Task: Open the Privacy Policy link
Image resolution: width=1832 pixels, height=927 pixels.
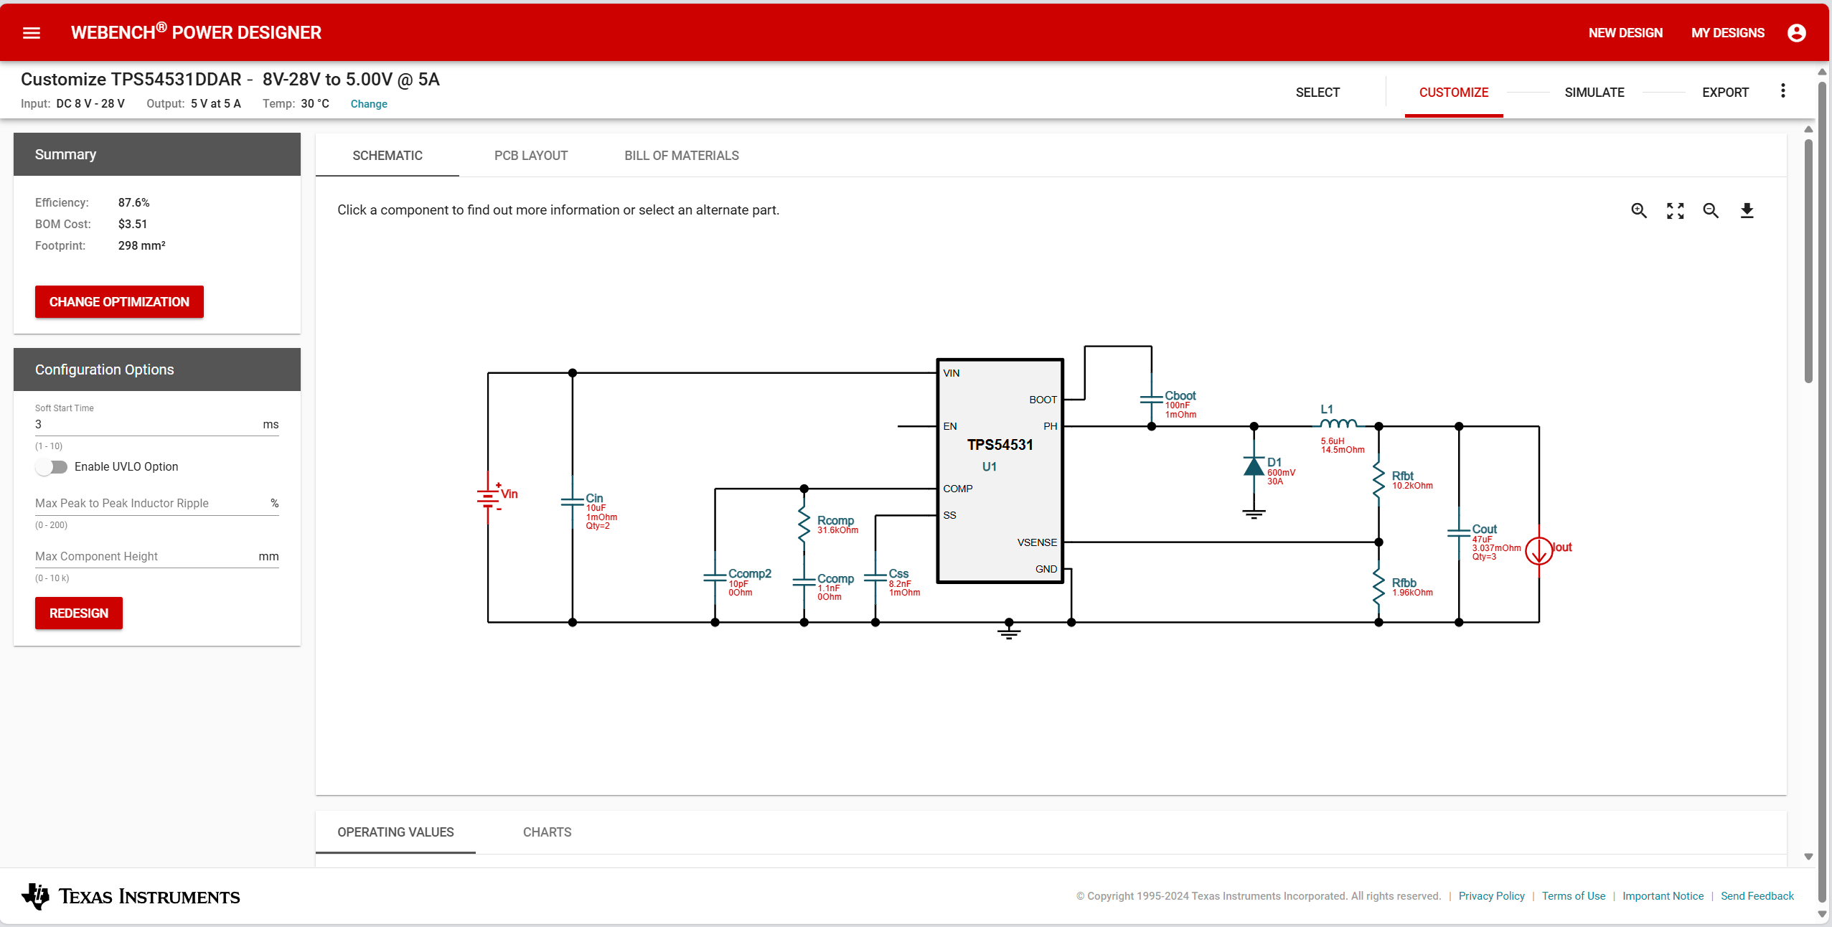Action: [x=1491, y=896]
